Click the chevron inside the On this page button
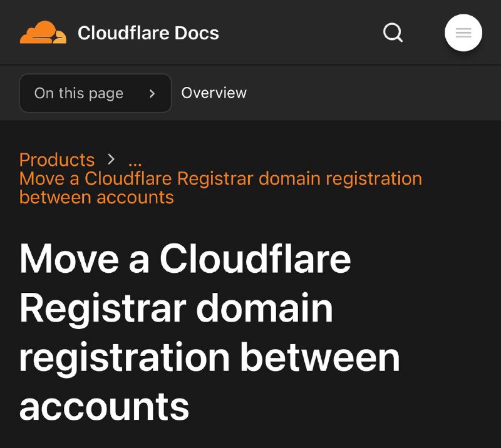Viewport: 501px width, 448px height. (x=152, y=93)
